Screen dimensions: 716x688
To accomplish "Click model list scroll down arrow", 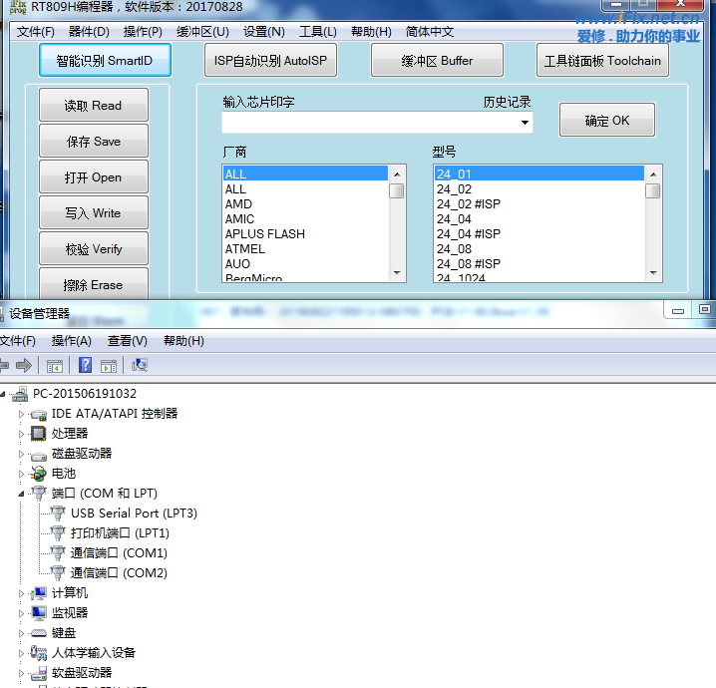I will tap(653, 273).
